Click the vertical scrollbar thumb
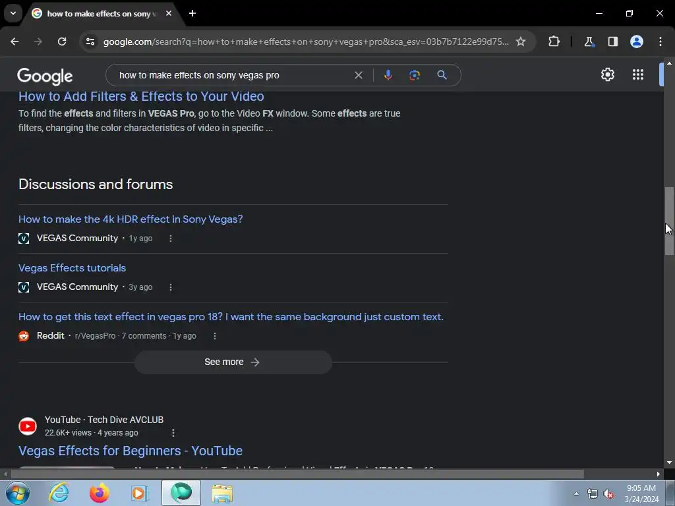675x506 pixels. click(669, 221)
